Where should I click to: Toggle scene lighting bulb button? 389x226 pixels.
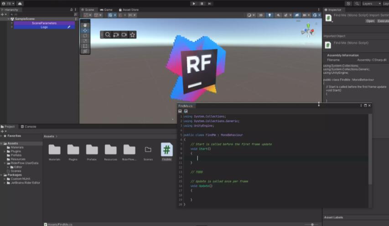(x=270, y=15)
